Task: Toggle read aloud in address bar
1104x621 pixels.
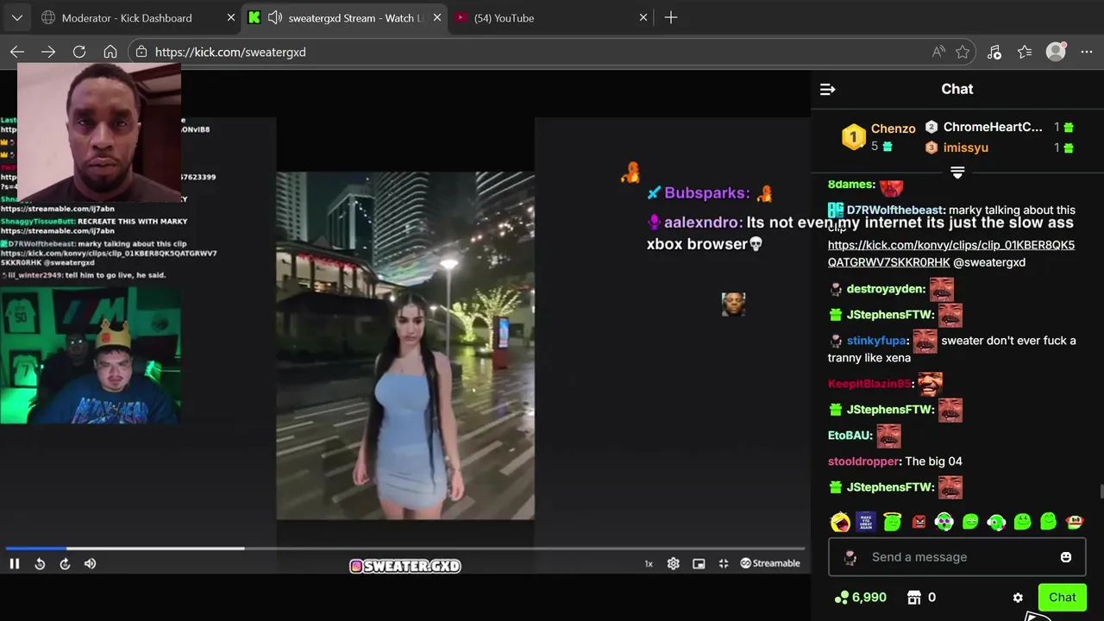Action: pyautogui.click(x=938, y=52)
